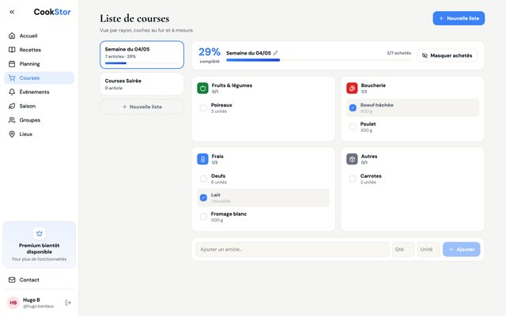This screenshot has width=506, height=316.
Task: Click the Premium crown icon
Action: click(40, 234)
